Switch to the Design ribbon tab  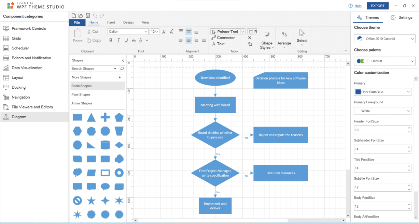[x=128, y=22]
